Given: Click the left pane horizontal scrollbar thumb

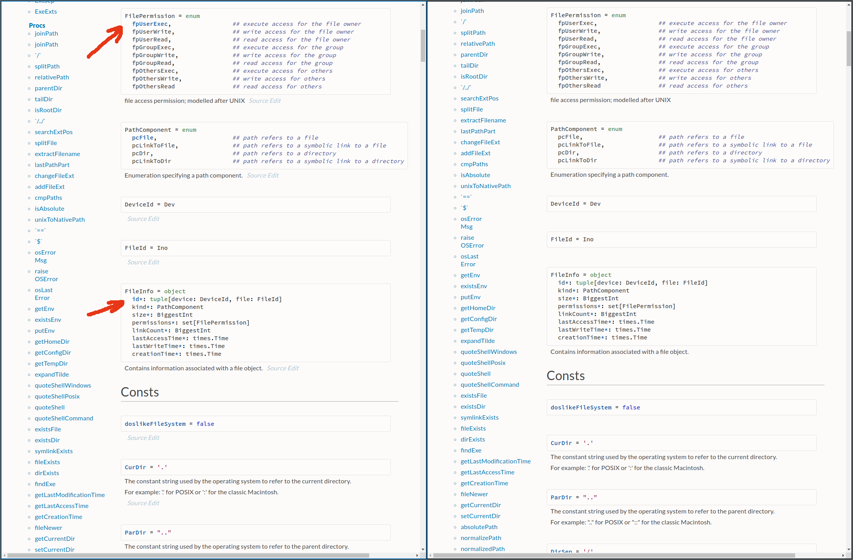Looking at the screenshot, I should 188,555.
